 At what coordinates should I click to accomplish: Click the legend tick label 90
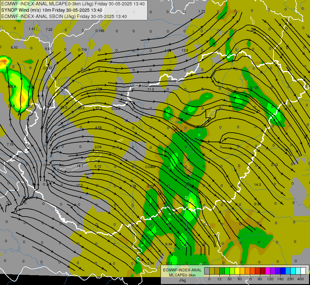click(x=260, y=279)
